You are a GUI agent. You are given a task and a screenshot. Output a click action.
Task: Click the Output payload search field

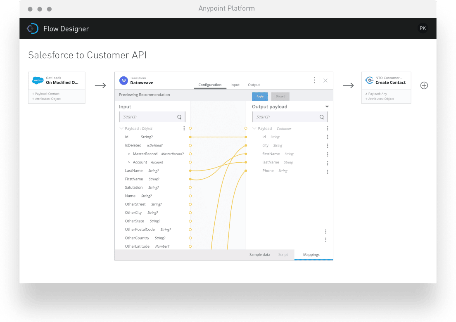pyautogui.click(x=290, y=117)
